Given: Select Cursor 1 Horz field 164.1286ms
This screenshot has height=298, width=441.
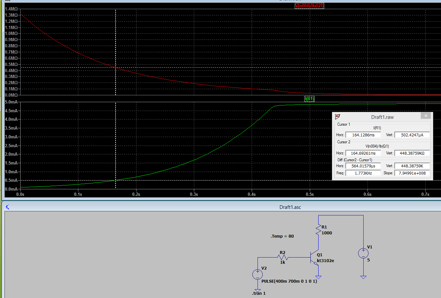Looking at the screenshot, I should point(363,135).
